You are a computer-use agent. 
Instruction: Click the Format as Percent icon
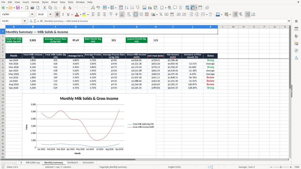coord(161,15)
